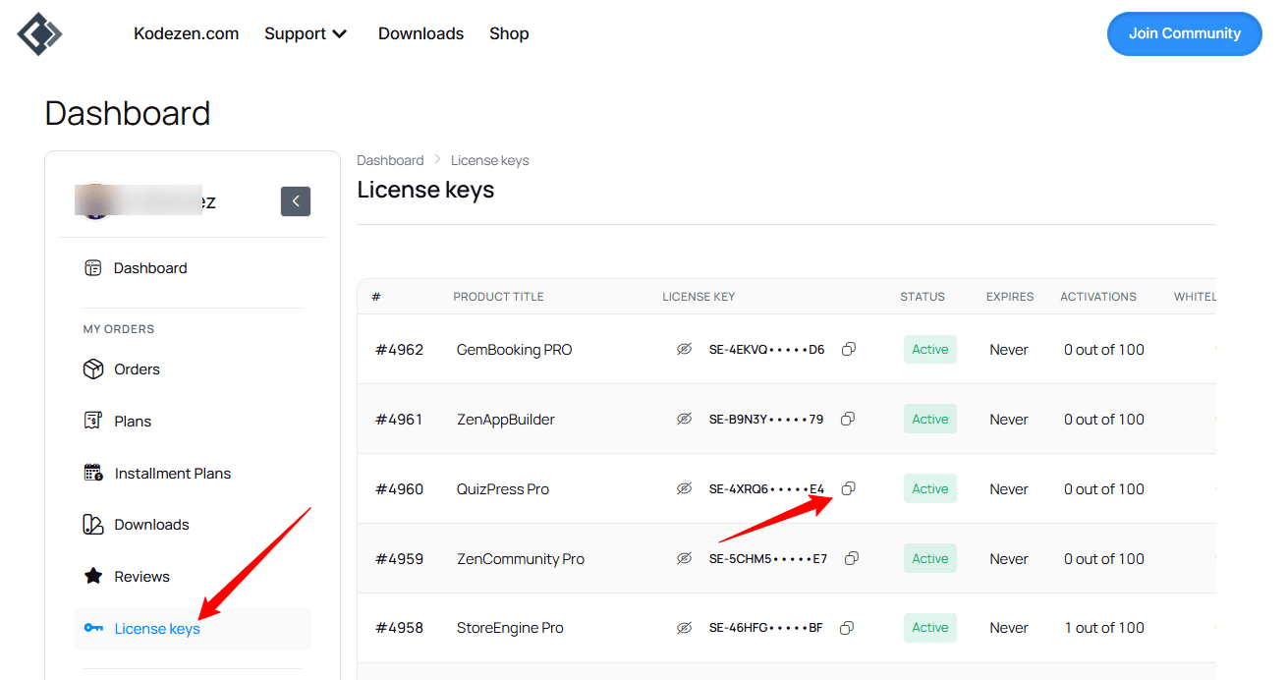Image resolution: width=1287 pixels, height=680 pixels.
Task: Click the ZenAppBuilder product title
Action: click(506, 419)
